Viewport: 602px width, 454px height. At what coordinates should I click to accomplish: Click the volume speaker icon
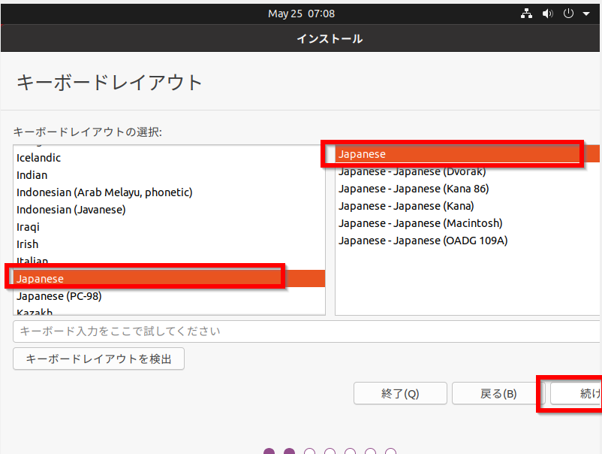(x=547, y=14)
